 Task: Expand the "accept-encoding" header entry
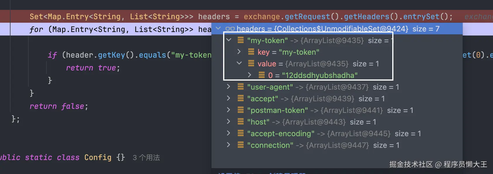tap(228, 133)
